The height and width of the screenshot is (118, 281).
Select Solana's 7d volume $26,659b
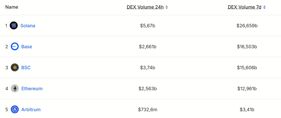point(247,26)
